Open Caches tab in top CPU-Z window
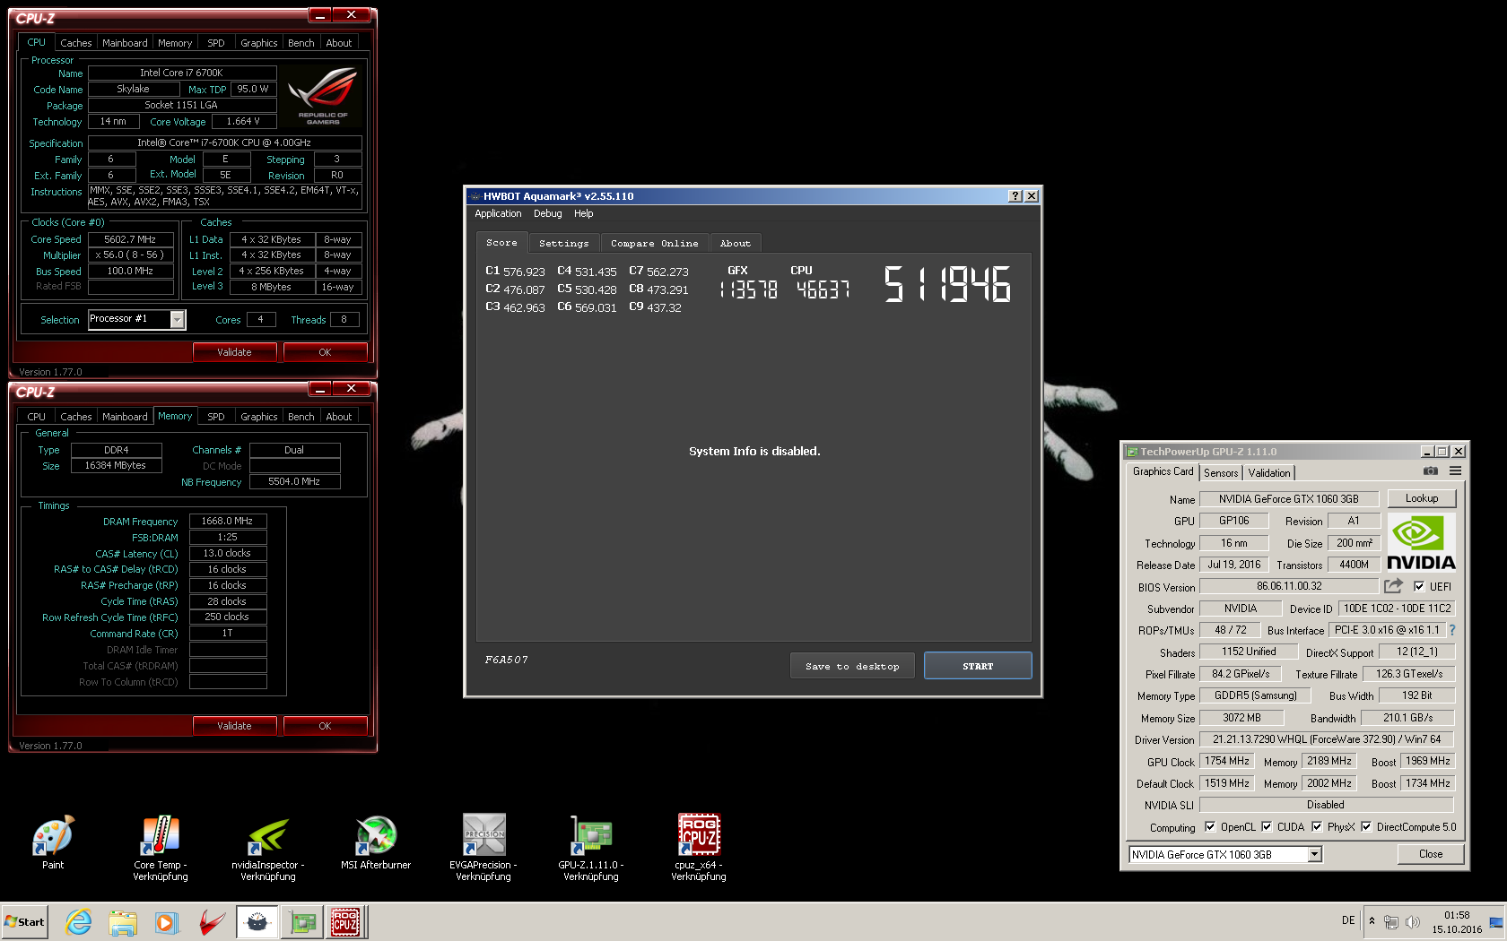 coord(76,43)
